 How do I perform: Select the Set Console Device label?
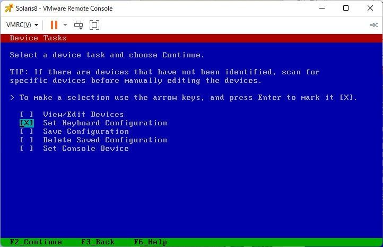tap(86, 148)
